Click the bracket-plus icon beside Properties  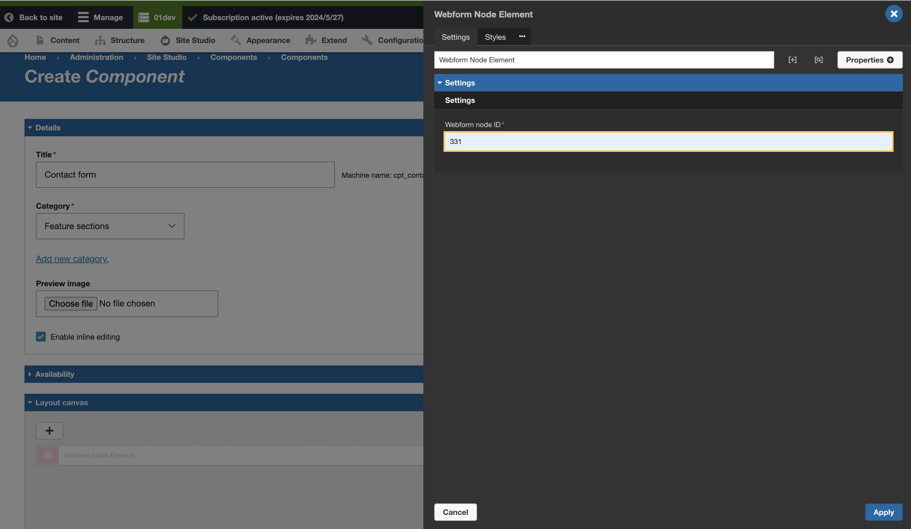pos(792,60)
